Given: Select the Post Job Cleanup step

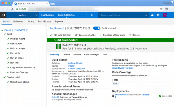Looking at the screenshot, I should (x=19, y=72).
